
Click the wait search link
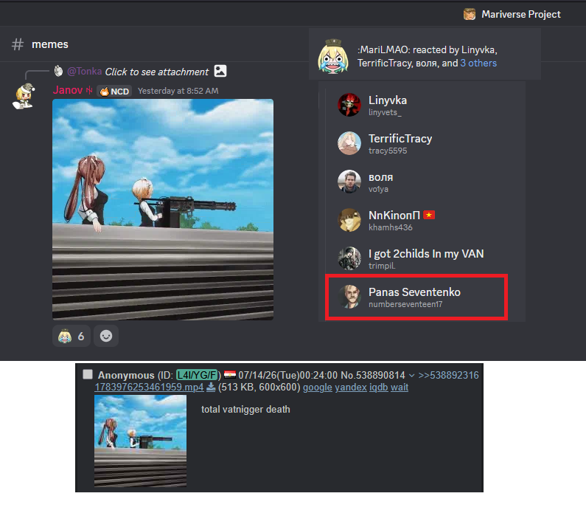coord(400,388)
